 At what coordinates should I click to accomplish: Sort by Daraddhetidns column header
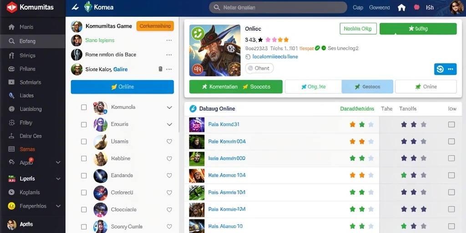pyautogui.click(x=357, y=109)
